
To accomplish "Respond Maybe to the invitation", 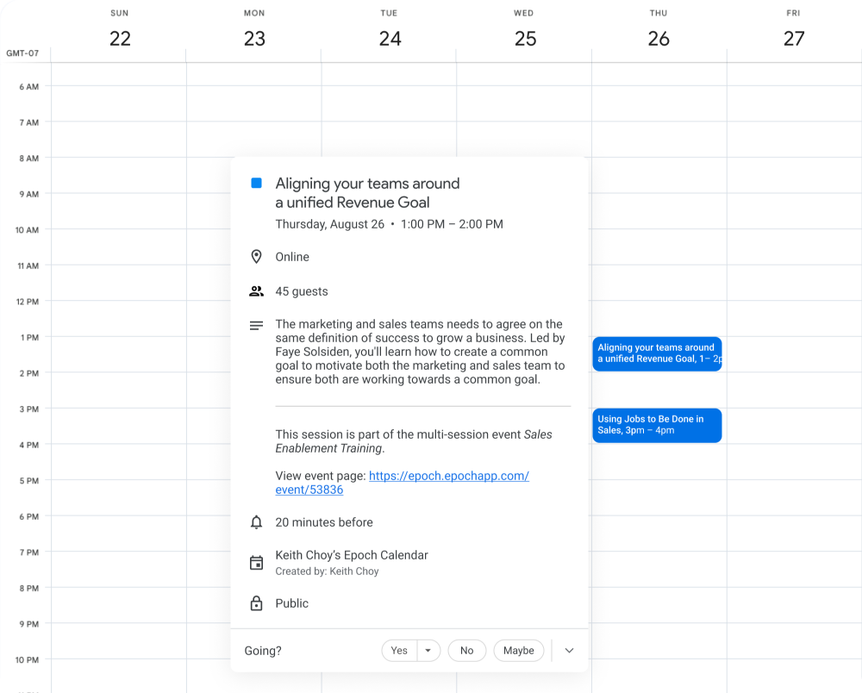I will (518, 650).
